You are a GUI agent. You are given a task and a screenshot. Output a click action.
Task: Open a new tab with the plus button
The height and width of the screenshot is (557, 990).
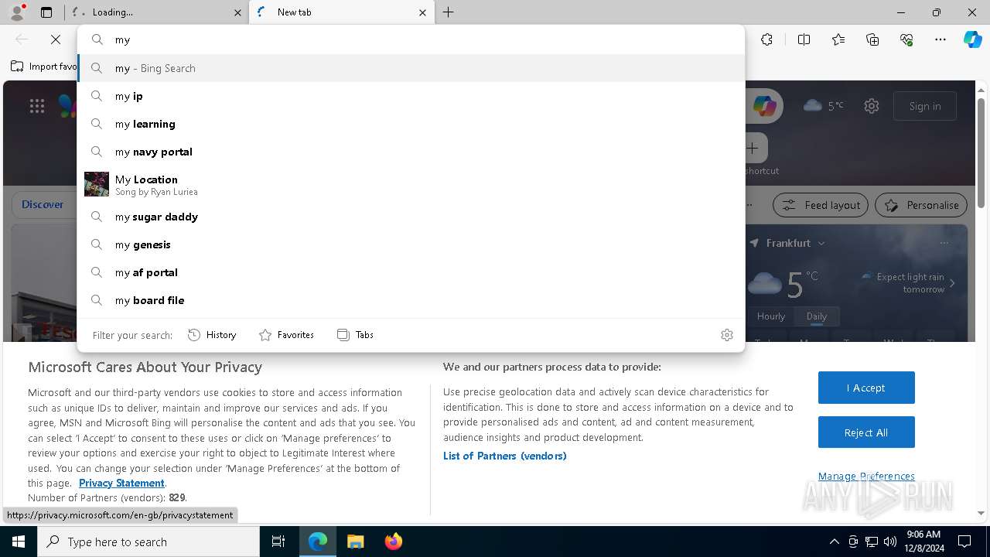point(449,12)
